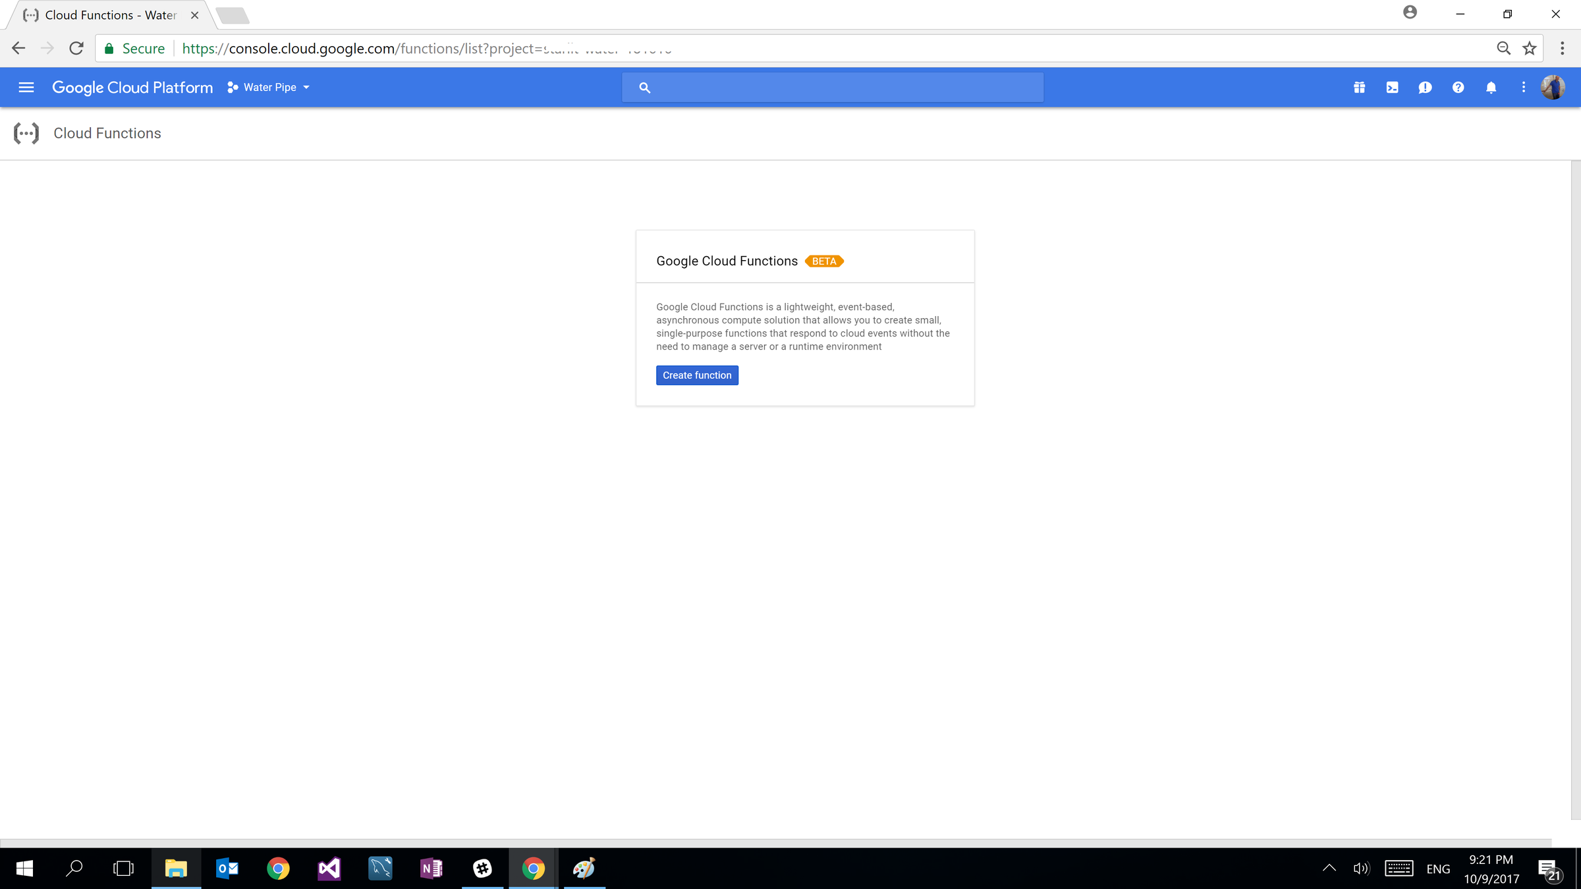Open the touch keyboard tray icon
The height and width of the screenshot is (889, 1581).
coord(1399,869)
